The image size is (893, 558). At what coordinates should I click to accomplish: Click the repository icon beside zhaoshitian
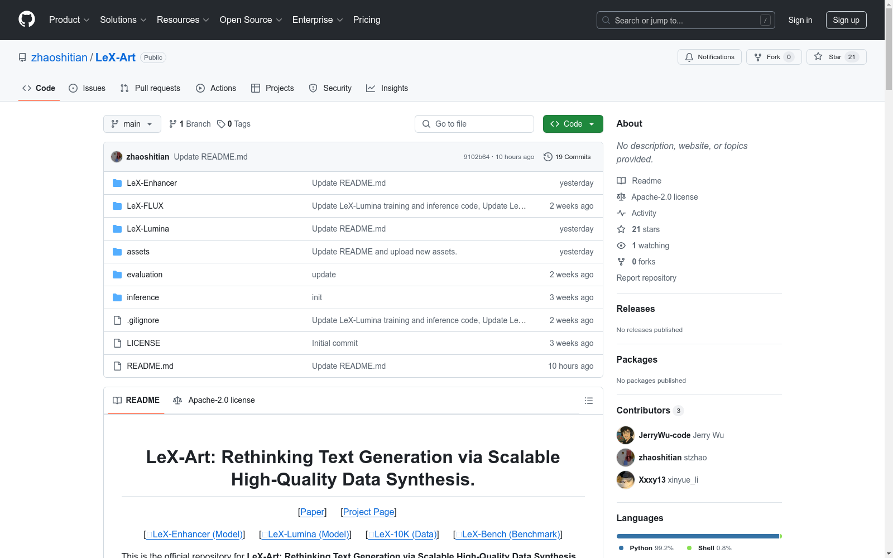click(22, 57)
